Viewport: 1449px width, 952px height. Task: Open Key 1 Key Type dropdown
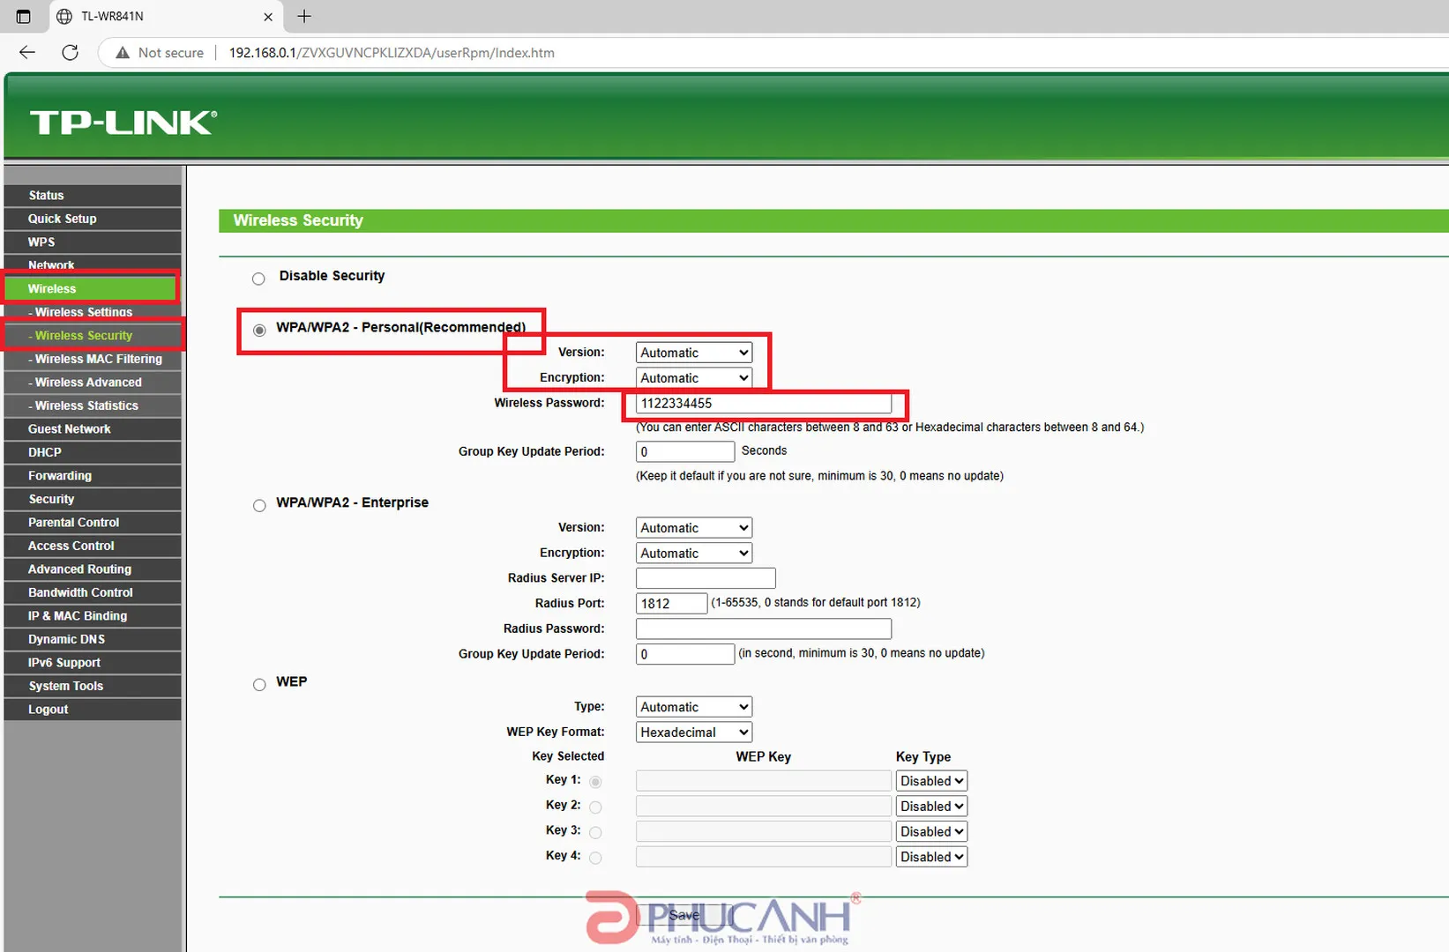[x=931, y=781]
